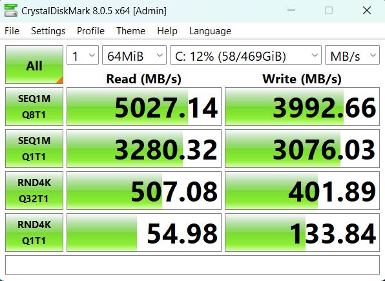The image size is (385, 281).
Task: Open the Settings menu
Action: tap(48, 31)
